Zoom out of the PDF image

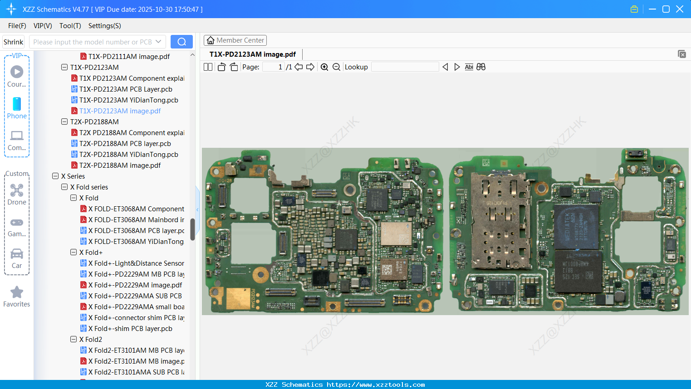(x=336, y=67)
